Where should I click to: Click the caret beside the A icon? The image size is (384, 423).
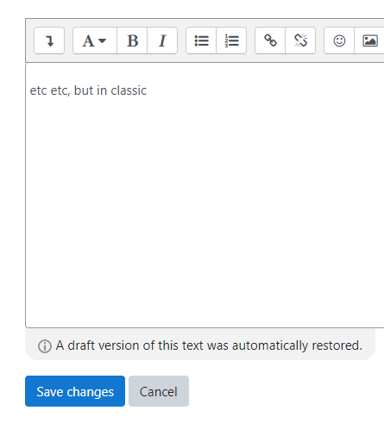tap(102, 40)
